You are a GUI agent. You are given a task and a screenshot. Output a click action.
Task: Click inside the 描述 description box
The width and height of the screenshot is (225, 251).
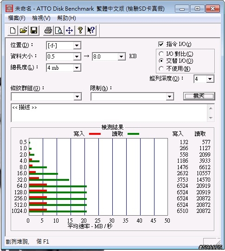(109, 112)
